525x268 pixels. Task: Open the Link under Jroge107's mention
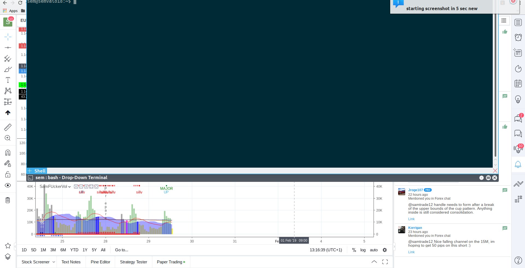click(x=411, y=219)
